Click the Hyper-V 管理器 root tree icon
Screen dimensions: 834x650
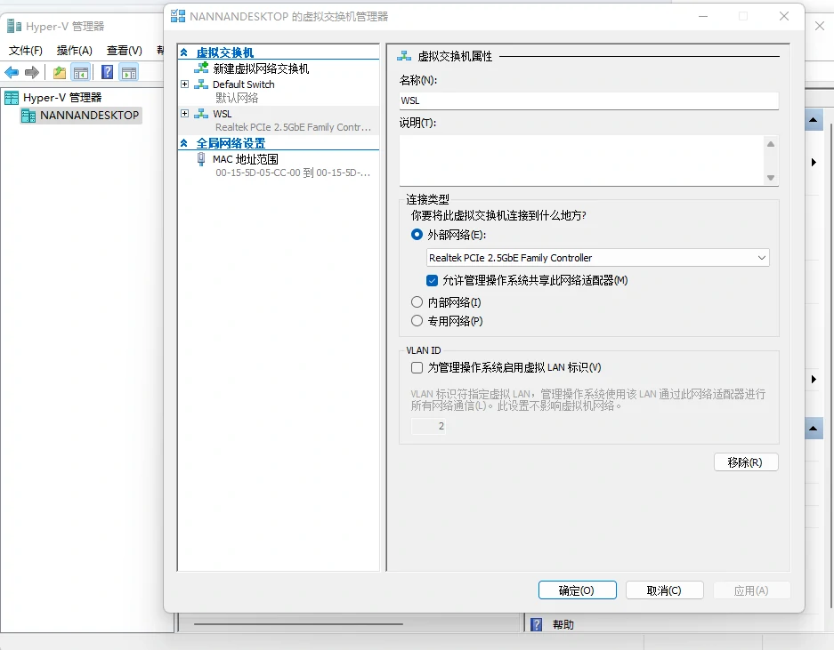pyautogui.click(x=12, y=98)
